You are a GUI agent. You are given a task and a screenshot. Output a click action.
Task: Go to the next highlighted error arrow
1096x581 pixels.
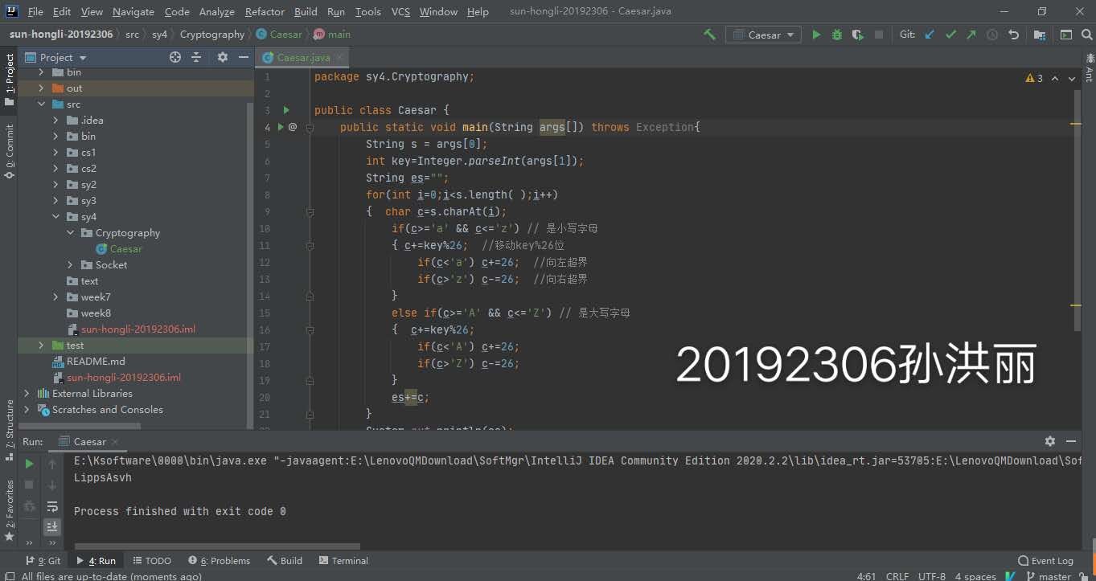pyautogui.click(x=1073, y=78)
